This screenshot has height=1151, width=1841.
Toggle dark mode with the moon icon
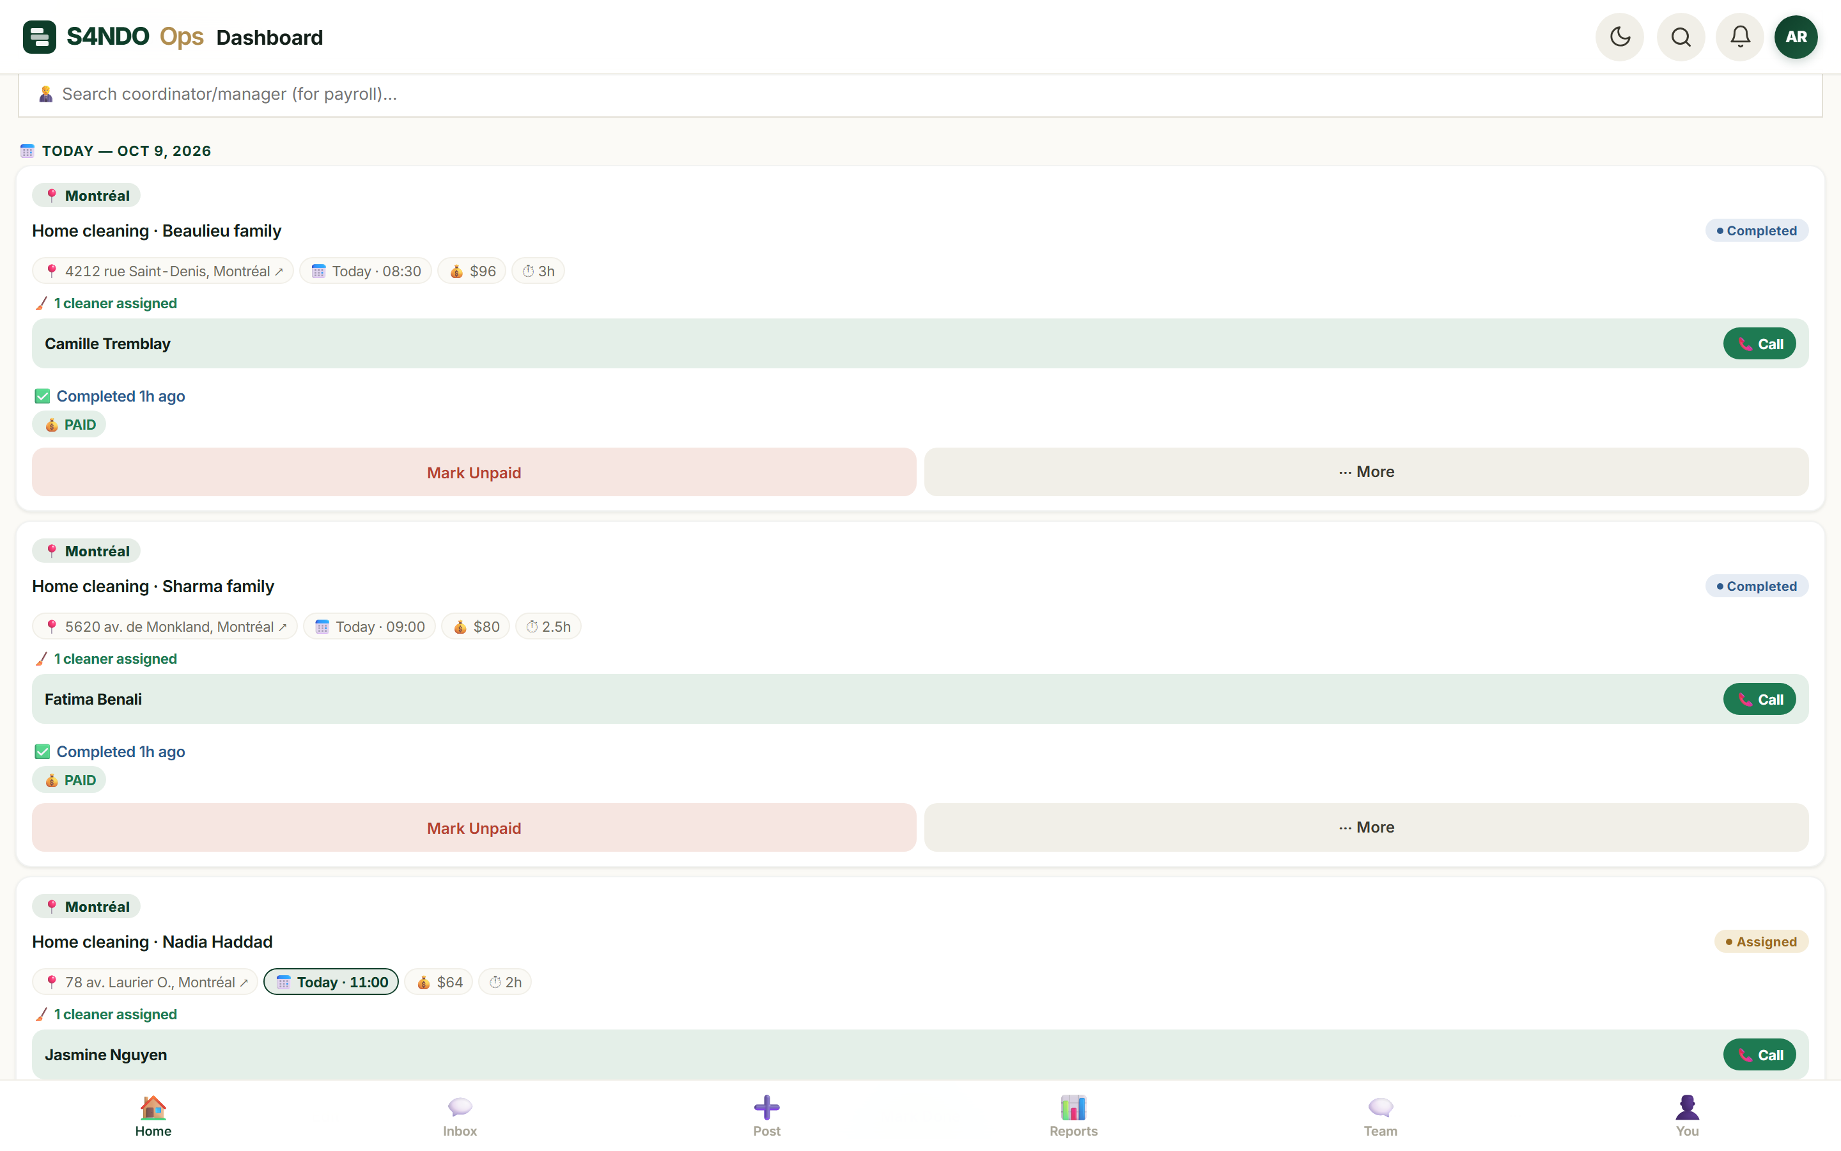click(1620, 36)
